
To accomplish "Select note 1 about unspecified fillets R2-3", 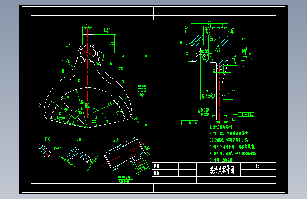I will [x=221, y=127].
